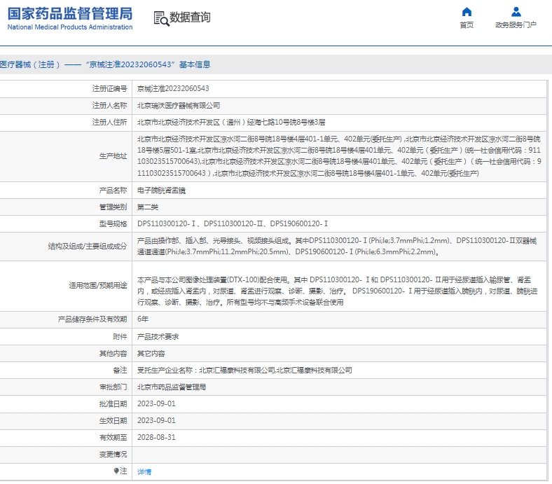Image resolution: width=552 pixels, height=484 pixels.
Task: Click the 政务服务门户 label
Action: (516, 25)
